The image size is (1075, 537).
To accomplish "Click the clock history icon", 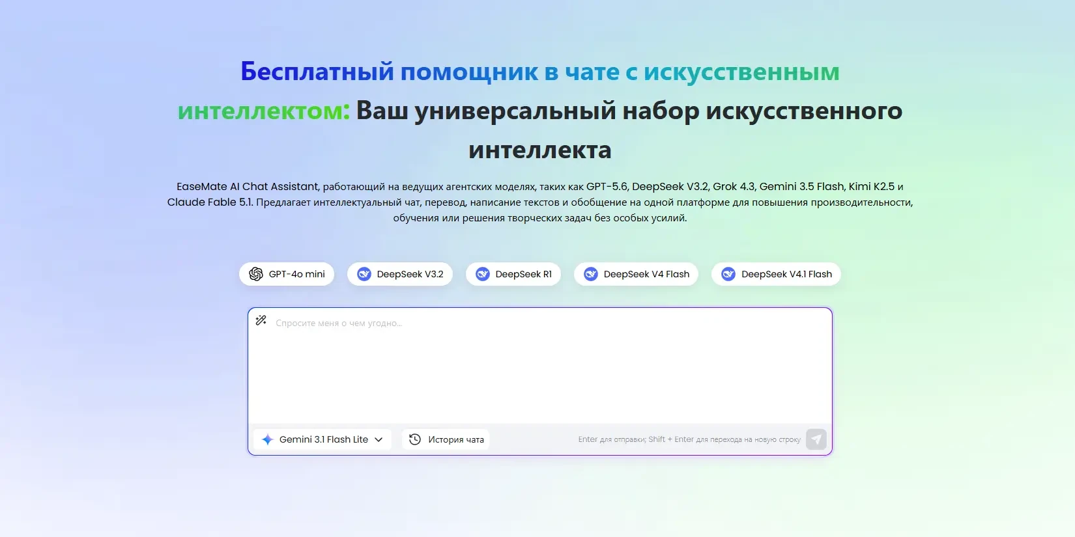I will click(415, 439).
